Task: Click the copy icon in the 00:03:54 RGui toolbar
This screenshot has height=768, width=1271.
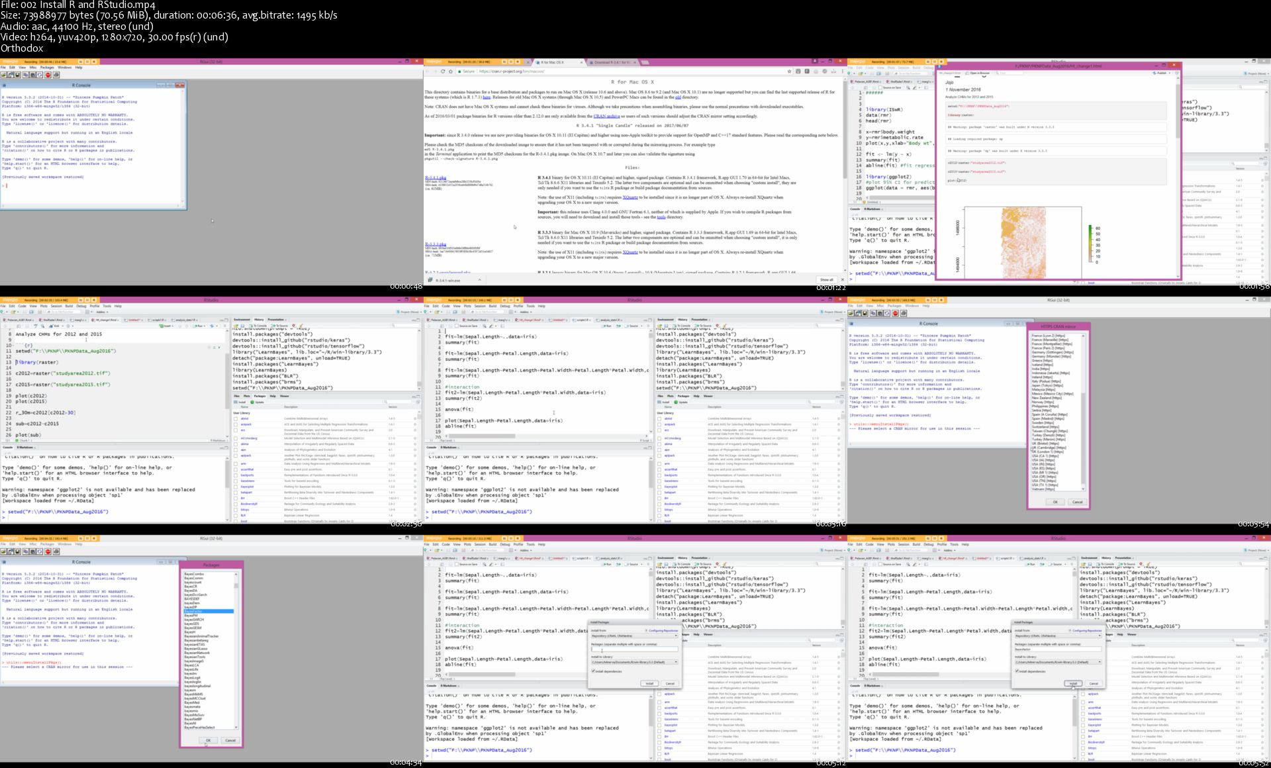Action: 873,313
